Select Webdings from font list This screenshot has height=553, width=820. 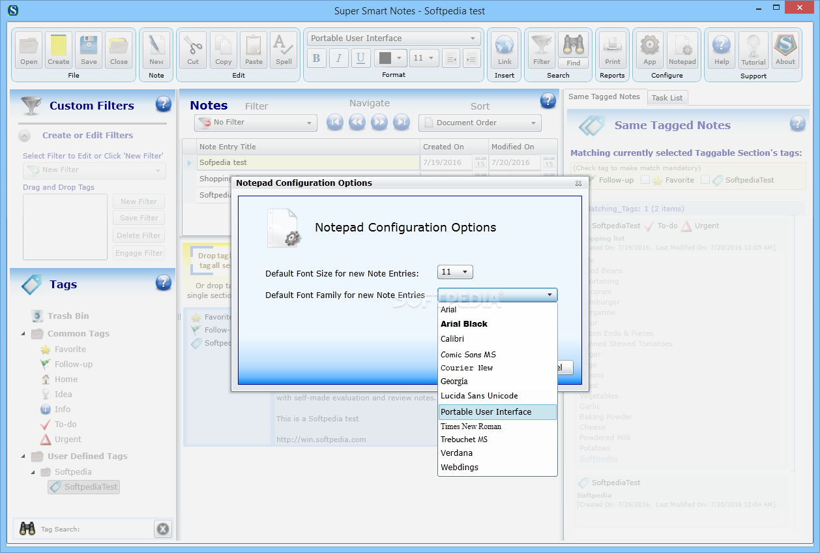497,468
